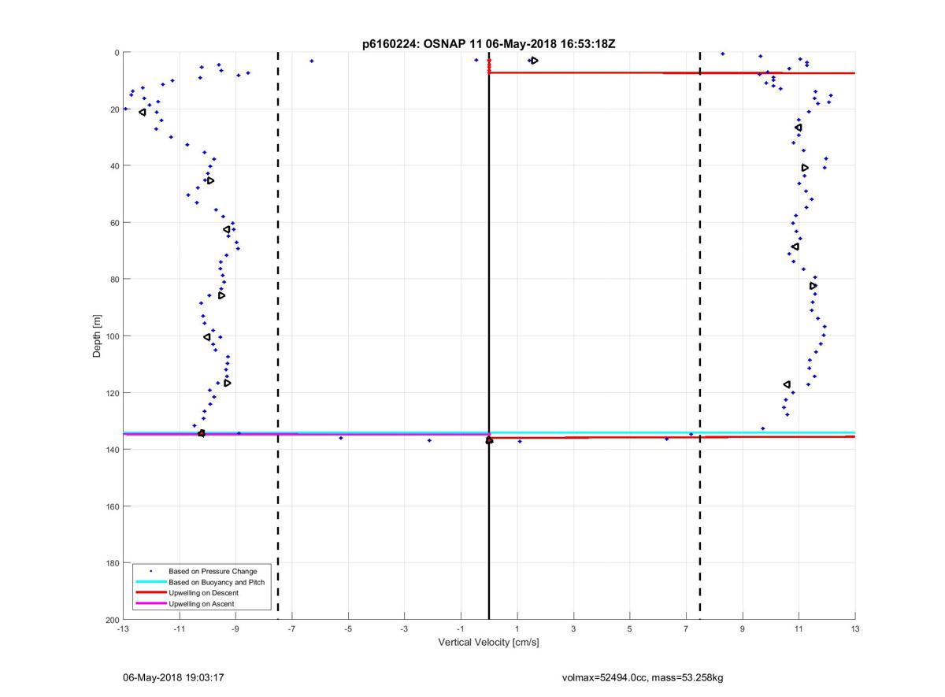Click left-profile triangle marker near 85 m depth

pos(222,295)
